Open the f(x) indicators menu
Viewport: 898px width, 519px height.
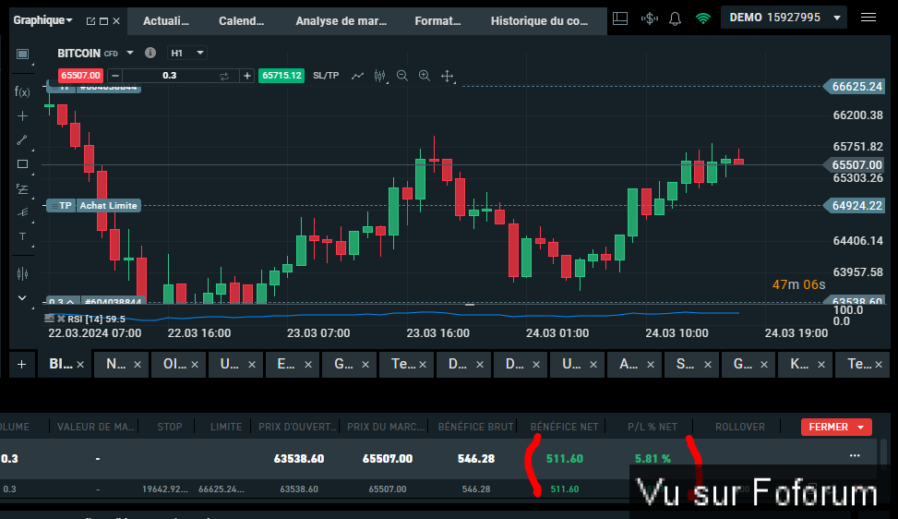[23, 91]
